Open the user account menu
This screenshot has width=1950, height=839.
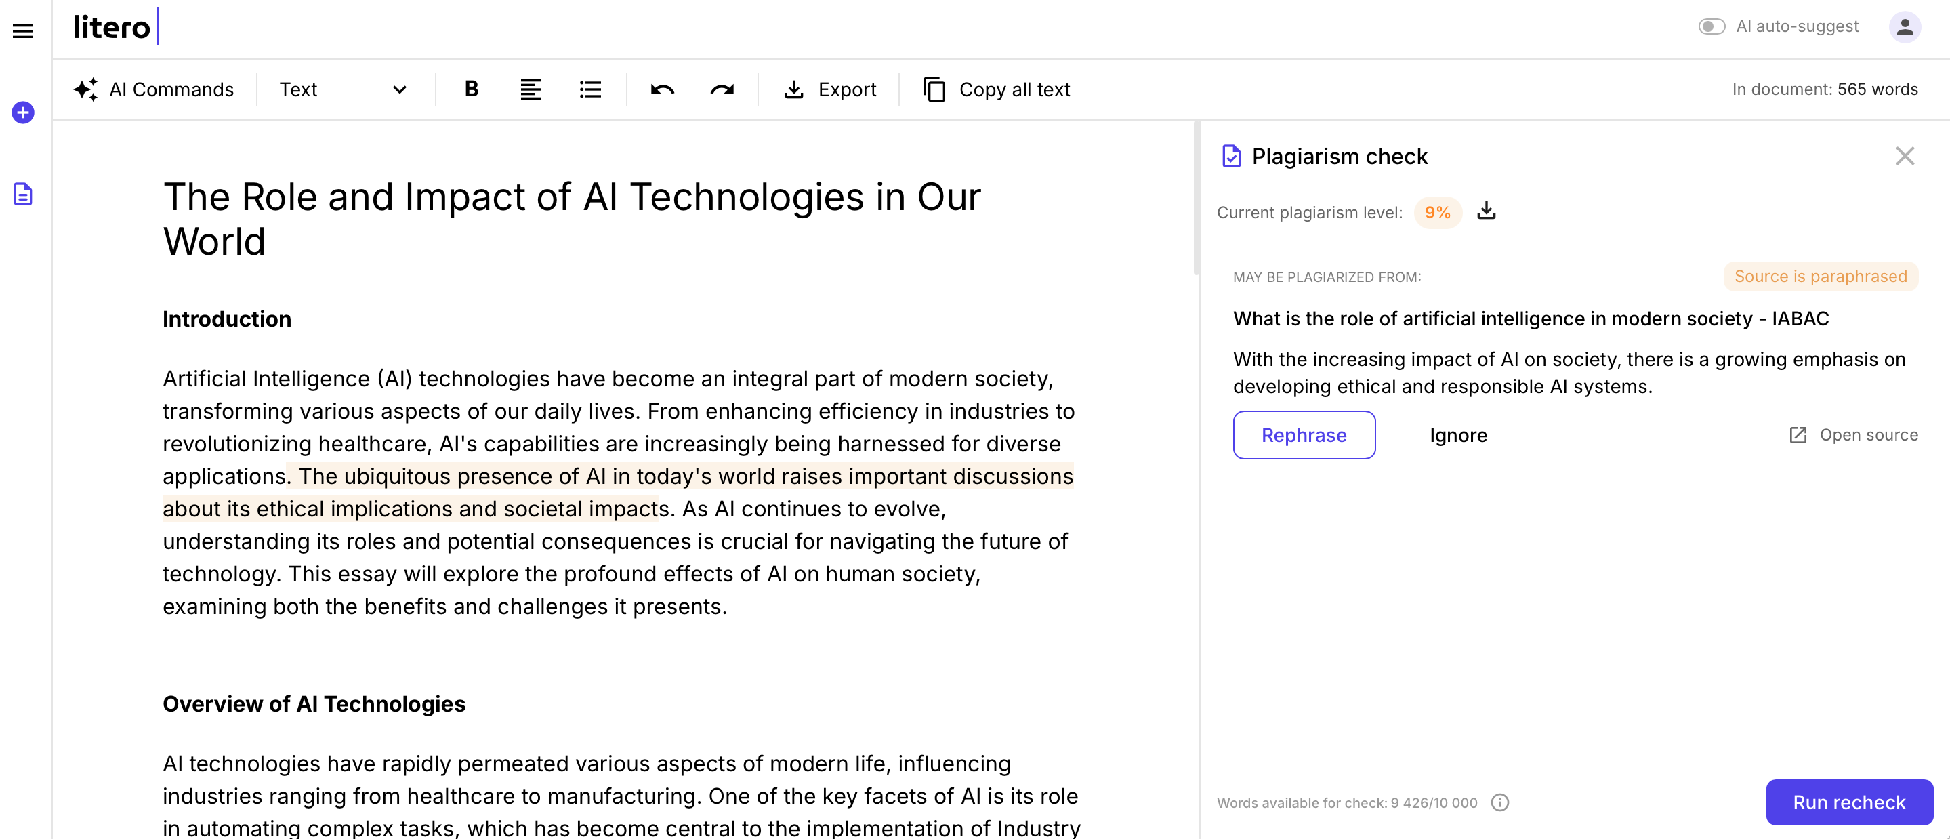click(x=1904, y=27)
